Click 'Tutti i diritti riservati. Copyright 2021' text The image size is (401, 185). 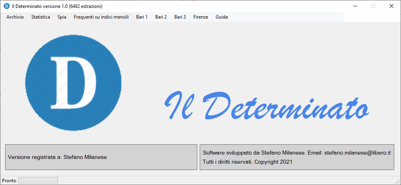tap(247, 162)
